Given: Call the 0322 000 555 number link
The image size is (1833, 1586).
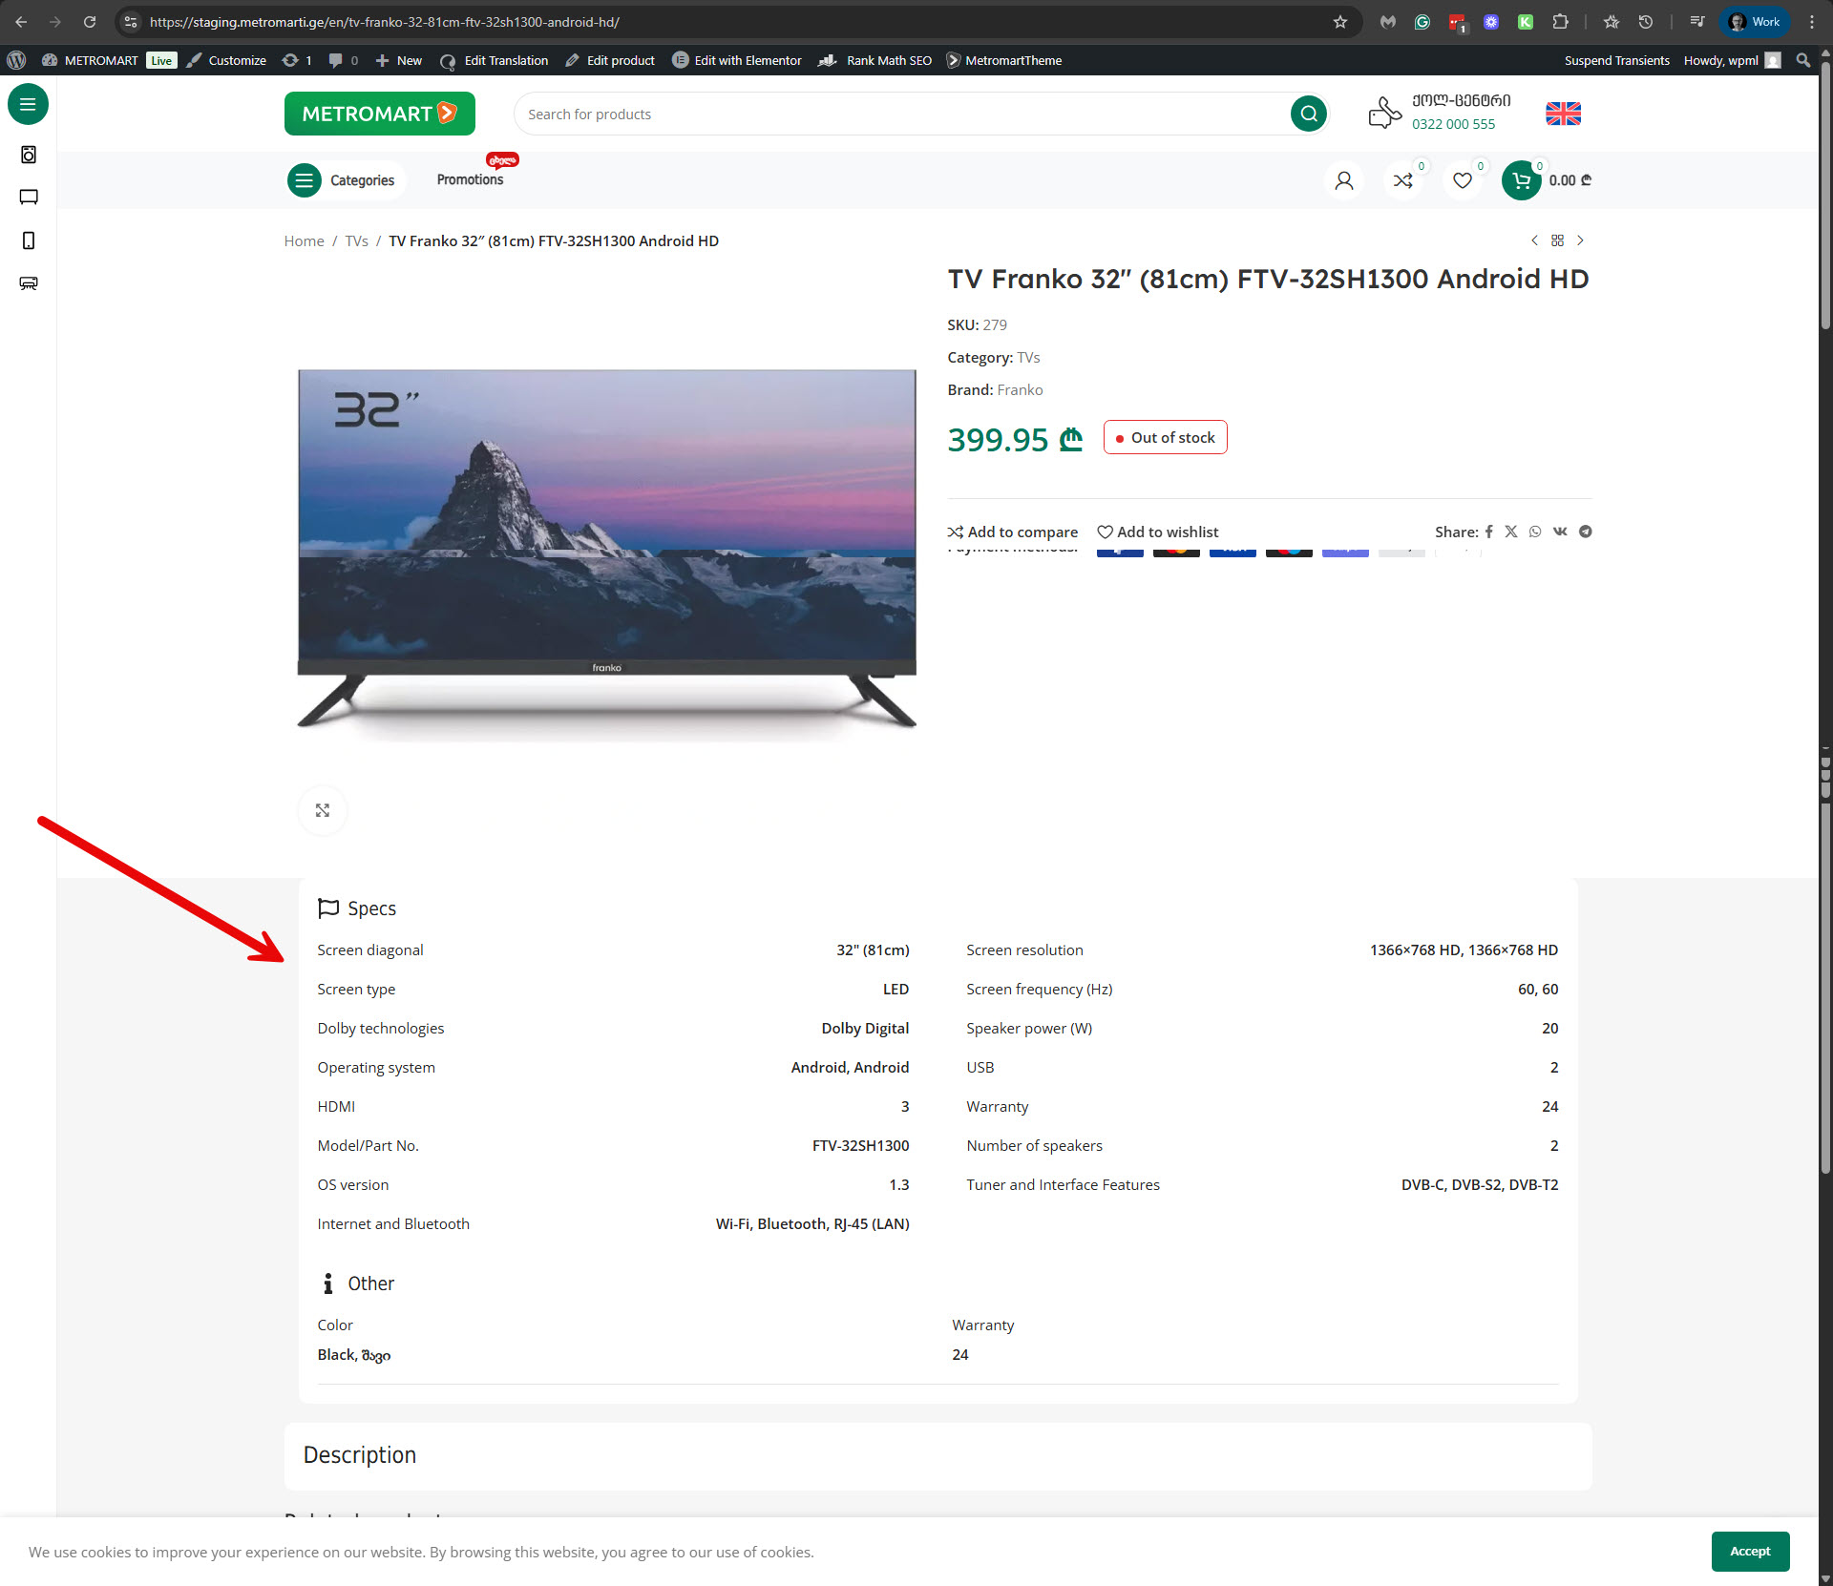Looking at the screenshot, I should click(x=1453, y=124).
